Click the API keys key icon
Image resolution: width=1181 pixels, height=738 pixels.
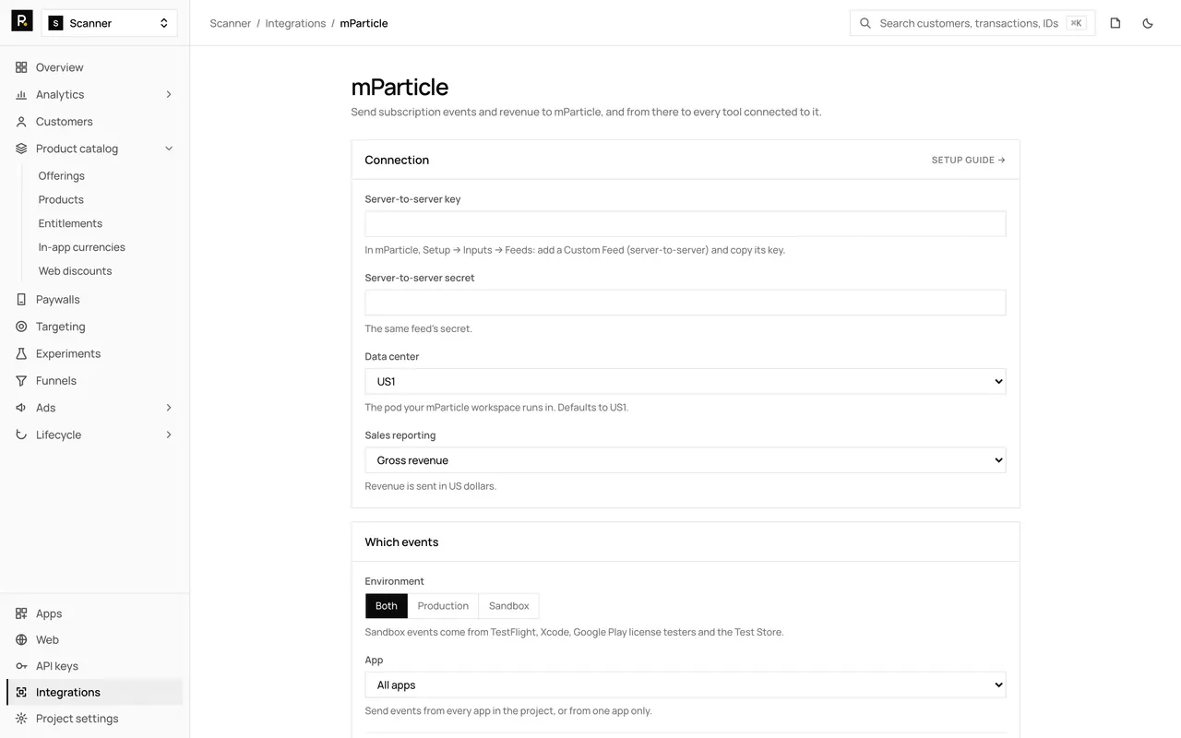point(21,666)
